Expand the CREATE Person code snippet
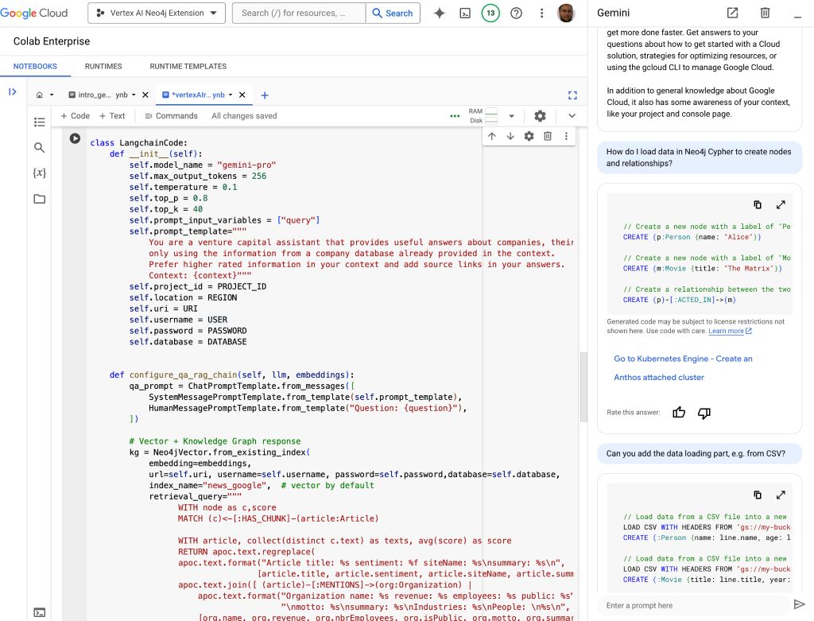 [781, 204]
